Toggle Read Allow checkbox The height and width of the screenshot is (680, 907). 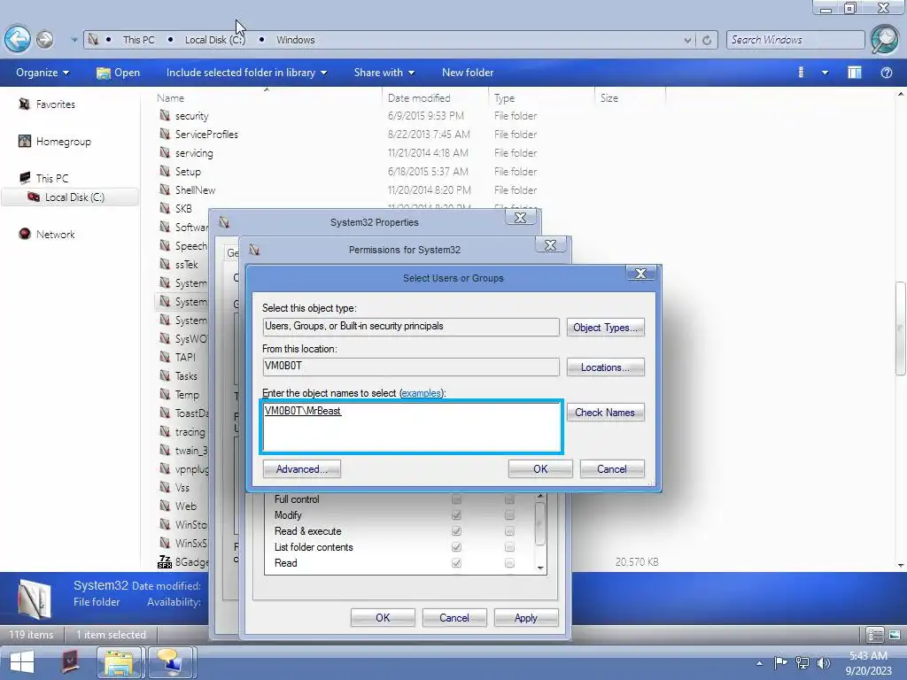click(456, 562)
